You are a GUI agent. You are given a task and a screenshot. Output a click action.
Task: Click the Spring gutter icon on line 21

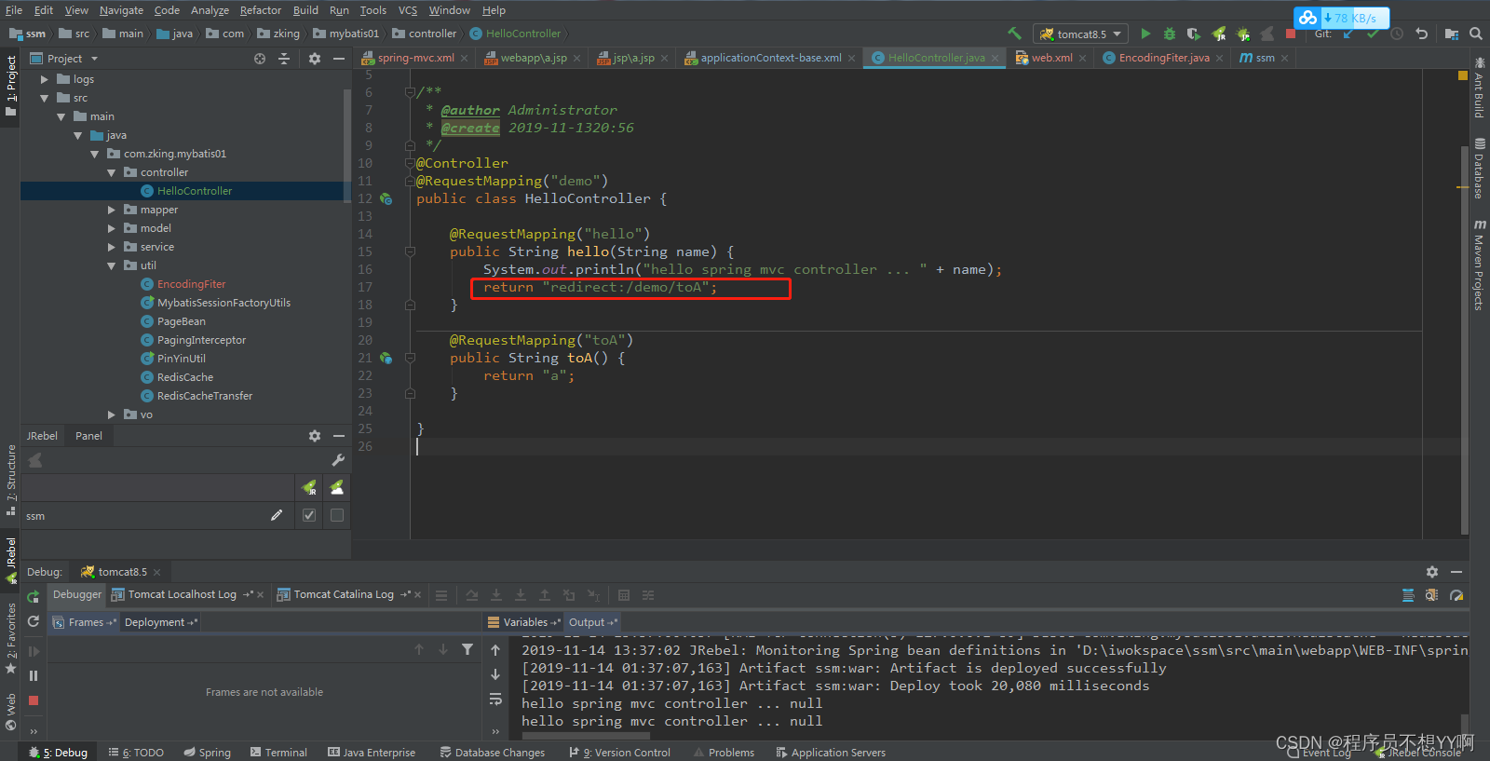point(386,358)
